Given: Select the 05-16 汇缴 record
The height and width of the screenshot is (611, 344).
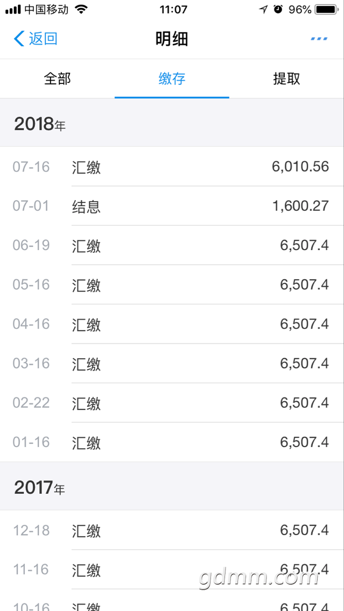Looking at the screenshot, I should 172,285.
